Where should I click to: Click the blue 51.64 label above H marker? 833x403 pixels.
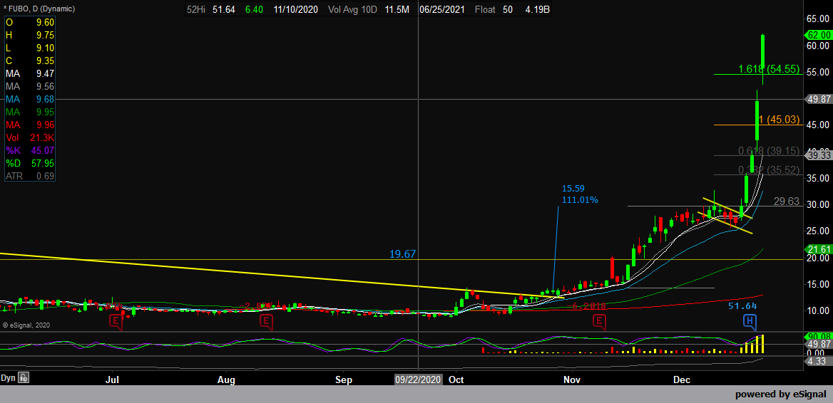(x=742, y=306)
